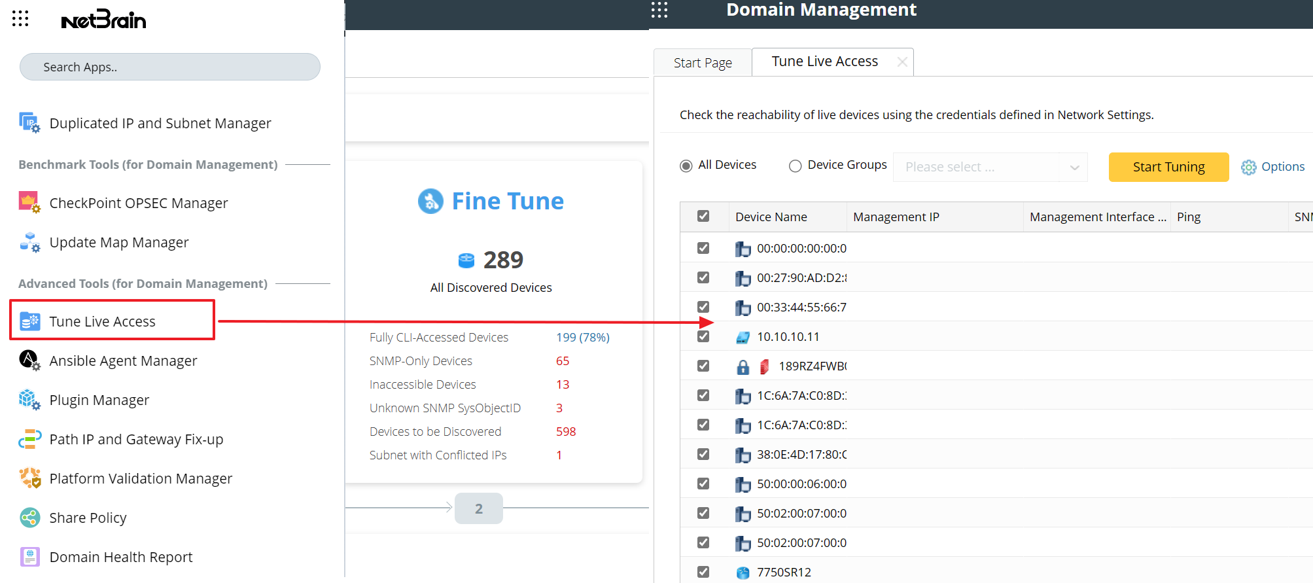Click into the Search Apps field
This screenshot has width=1313, height=583.
[x=170, y=67]
